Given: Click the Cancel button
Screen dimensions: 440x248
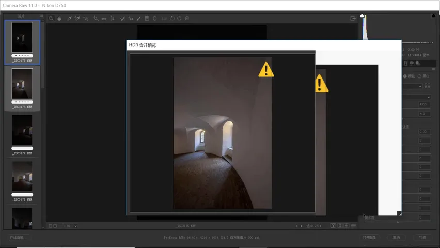Looking at the screenshot, I should 396,238.
